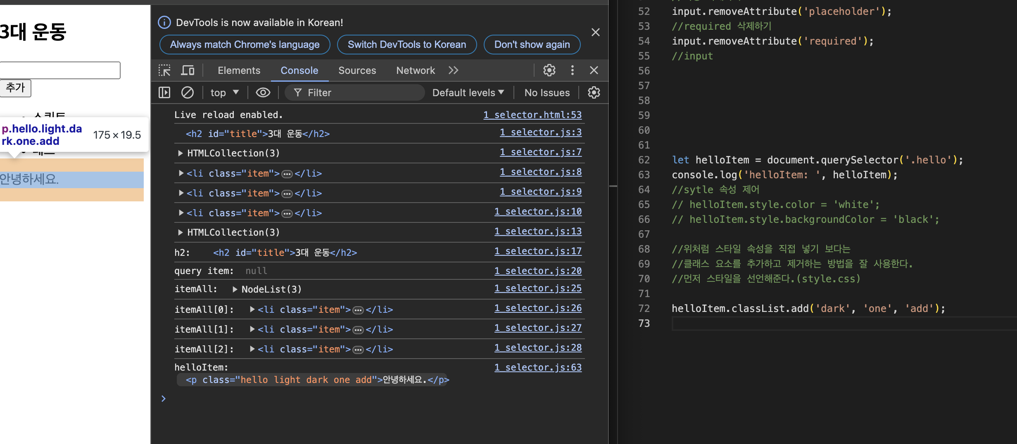
Task: Click editor line number 62
Action: click(644, 160)
